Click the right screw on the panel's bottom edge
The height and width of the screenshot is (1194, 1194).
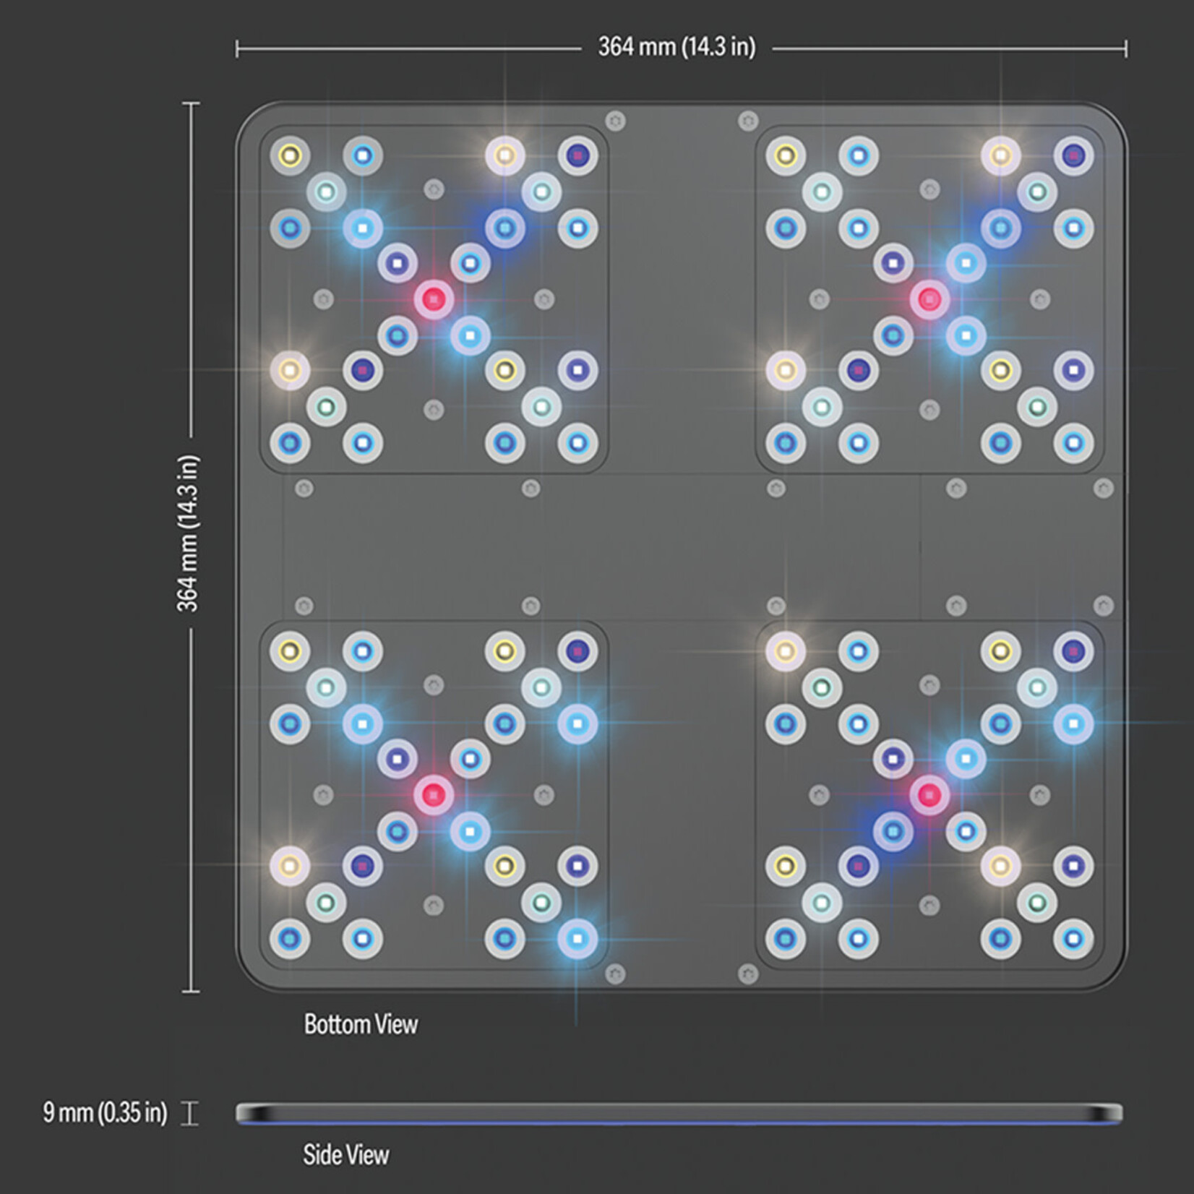[x=748, y=974]
